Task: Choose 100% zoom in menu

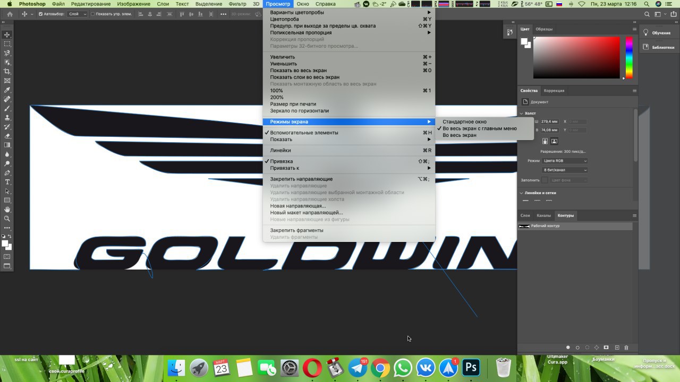Action: click(349, 91)
